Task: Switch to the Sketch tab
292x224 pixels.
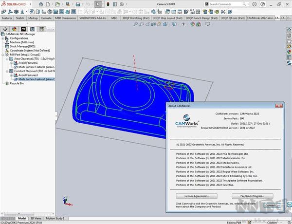Action: pyautogui.click(x=20, y=18)
